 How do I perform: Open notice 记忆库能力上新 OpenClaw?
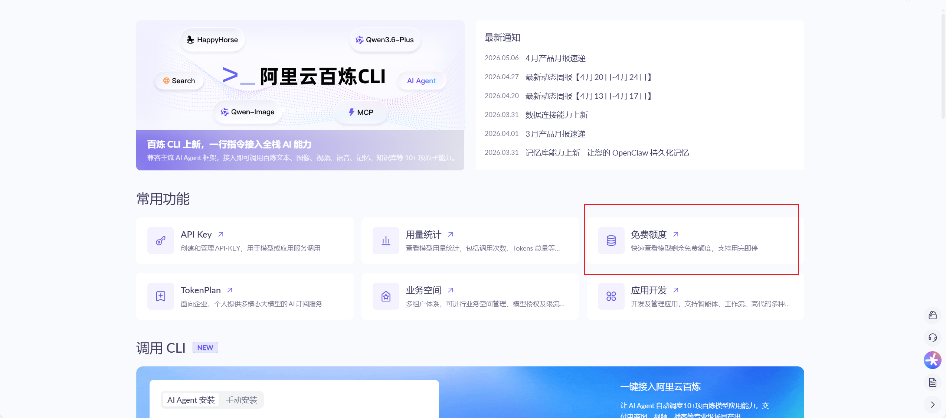pyautogui.click(x=607, y=153)
